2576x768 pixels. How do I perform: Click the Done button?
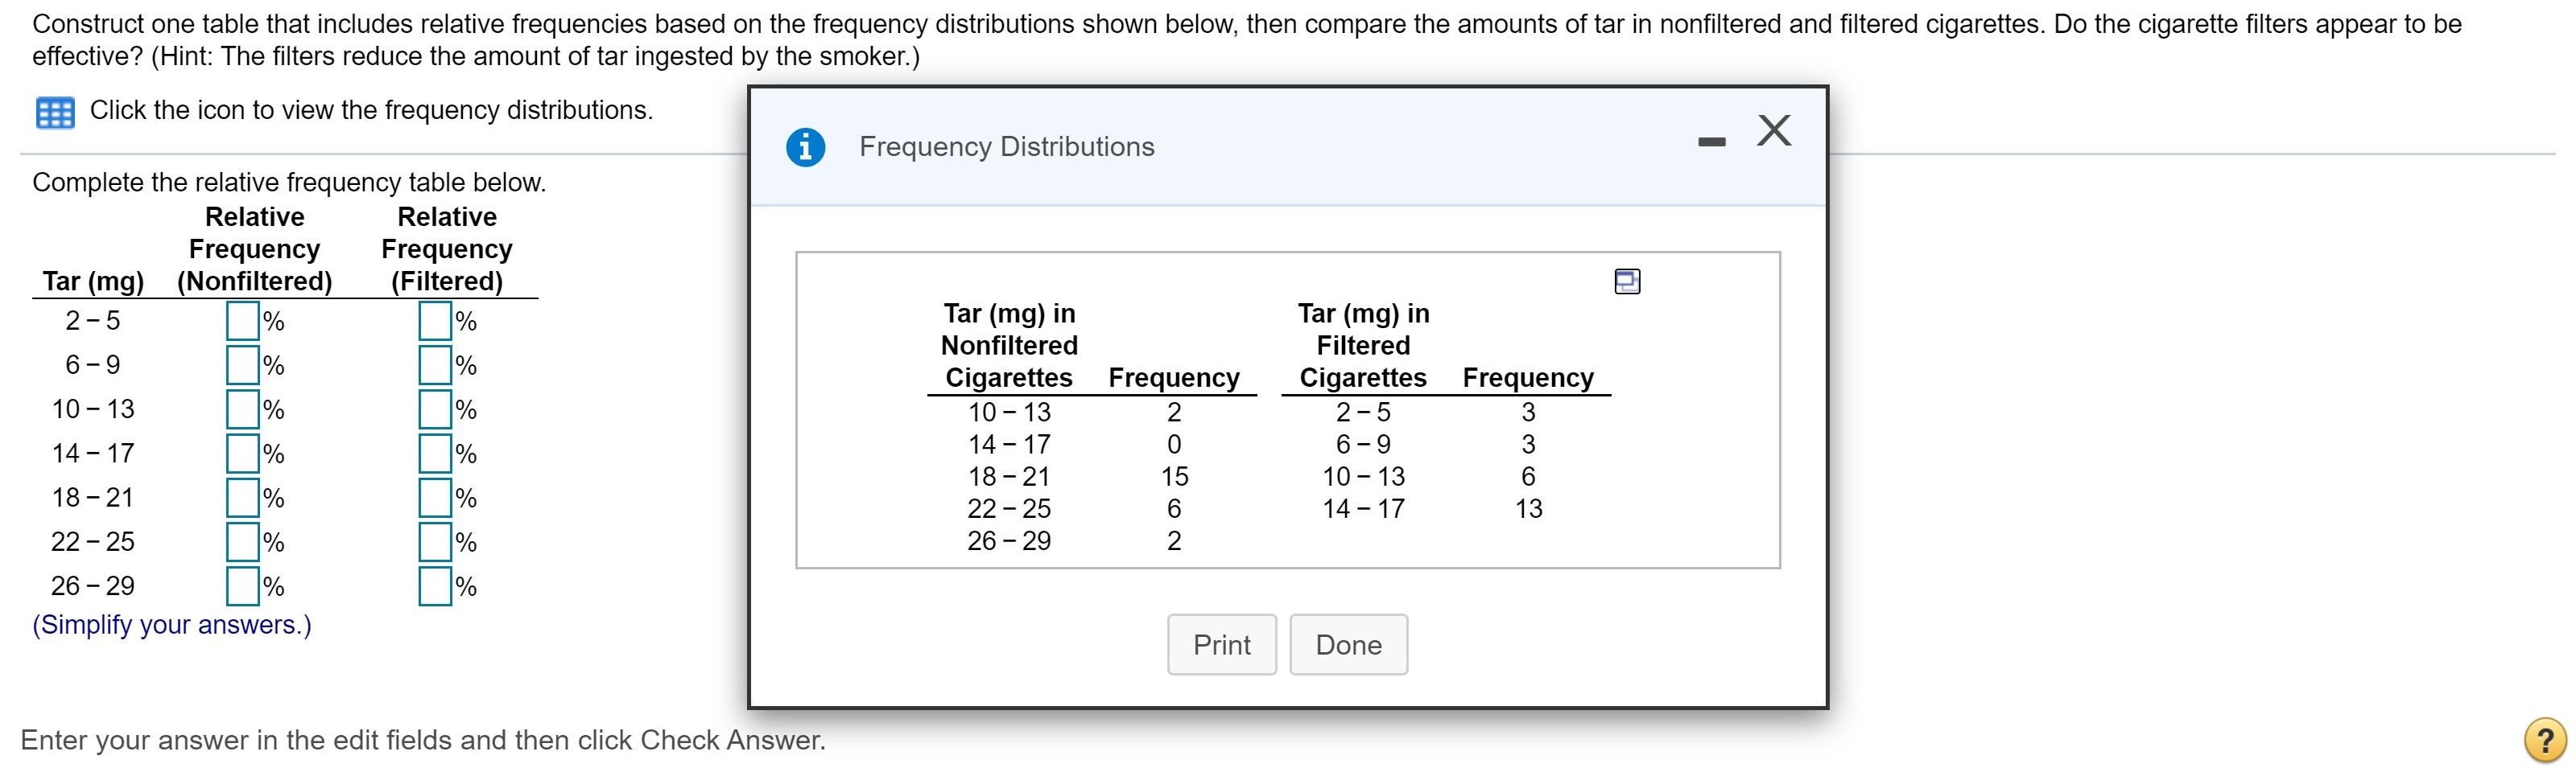click(x=1348, y=644)
